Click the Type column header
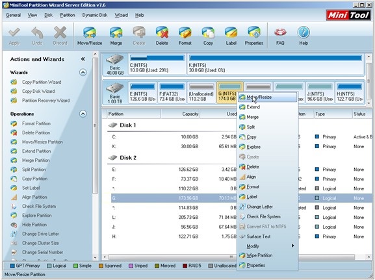 (x=333, y=114)
